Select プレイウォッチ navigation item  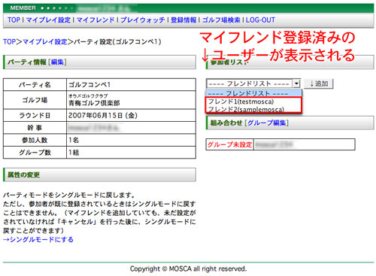(143, 20)
